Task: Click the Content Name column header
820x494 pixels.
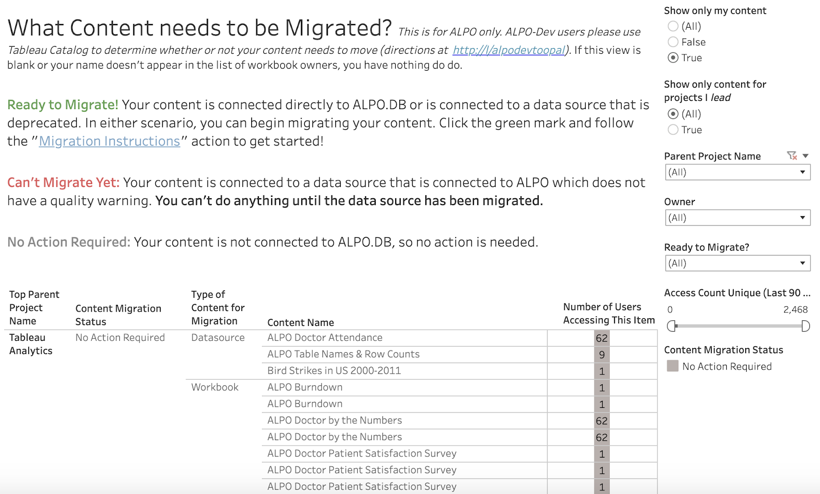Action: tap(301, 322)
